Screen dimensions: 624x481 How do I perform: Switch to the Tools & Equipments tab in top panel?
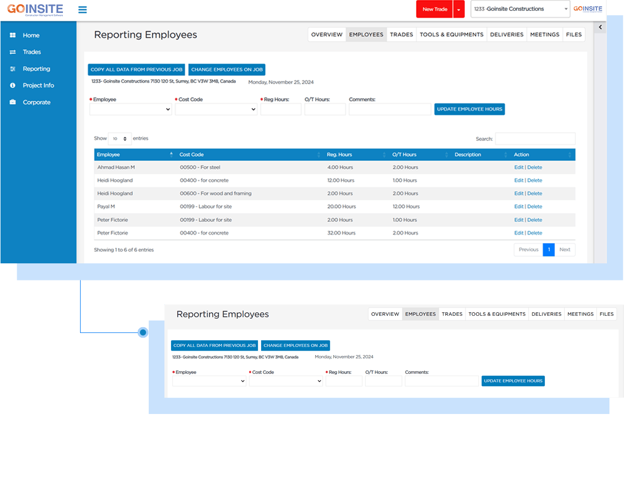pyautogui.click(x=451, y=35)
